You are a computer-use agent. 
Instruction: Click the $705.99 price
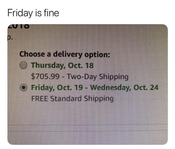(45, 77)
